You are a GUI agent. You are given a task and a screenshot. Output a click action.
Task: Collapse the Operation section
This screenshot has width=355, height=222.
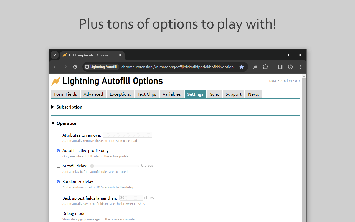pos(65,123)
